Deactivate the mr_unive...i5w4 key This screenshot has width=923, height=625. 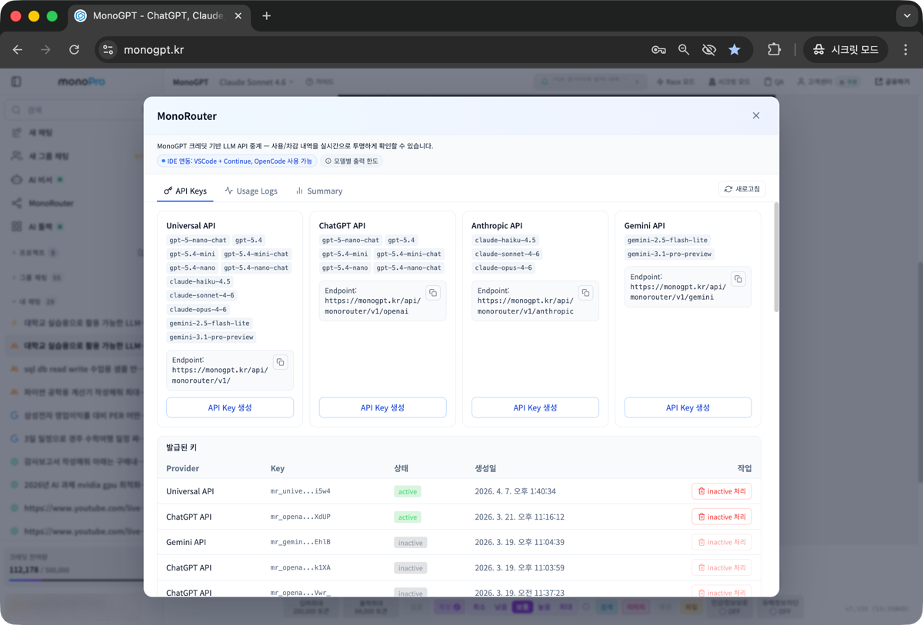coord(721,491)
